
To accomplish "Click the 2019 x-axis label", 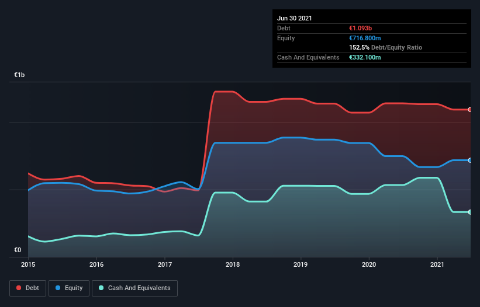I will (301, 264).
